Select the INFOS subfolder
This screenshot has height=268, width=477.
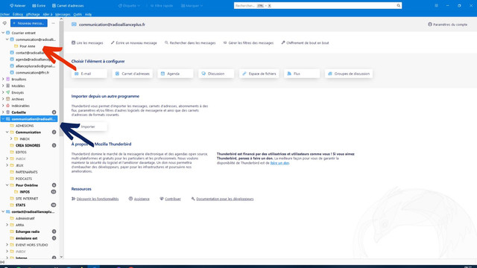coord(25,192)
